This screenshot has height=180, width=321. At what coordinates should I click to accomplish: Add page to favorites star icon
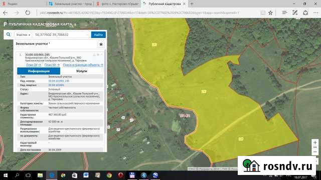[270, 13]
